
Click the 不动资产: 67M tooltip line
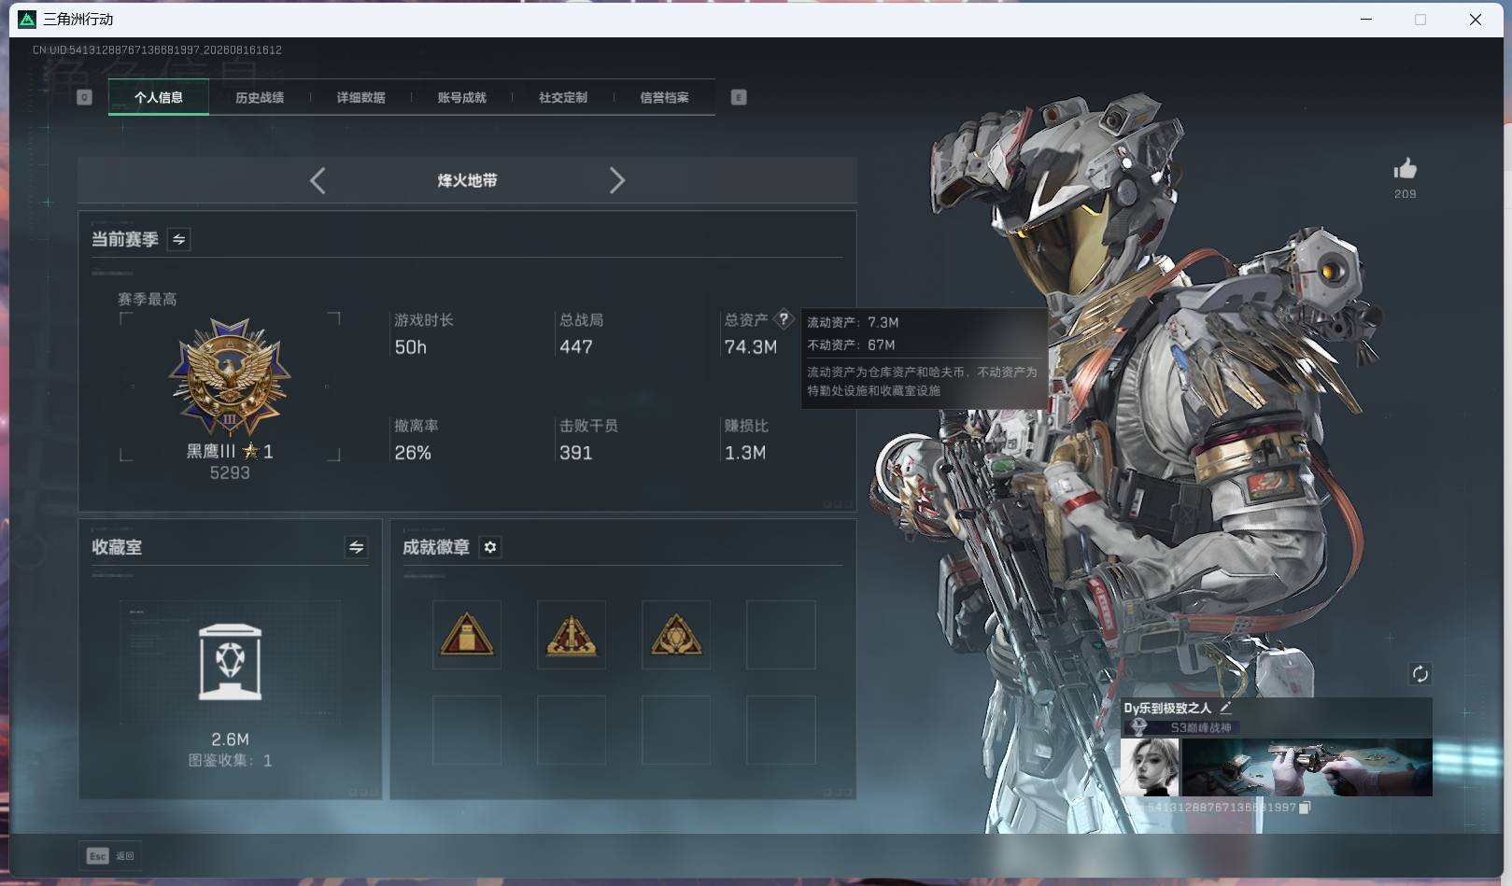851,345
